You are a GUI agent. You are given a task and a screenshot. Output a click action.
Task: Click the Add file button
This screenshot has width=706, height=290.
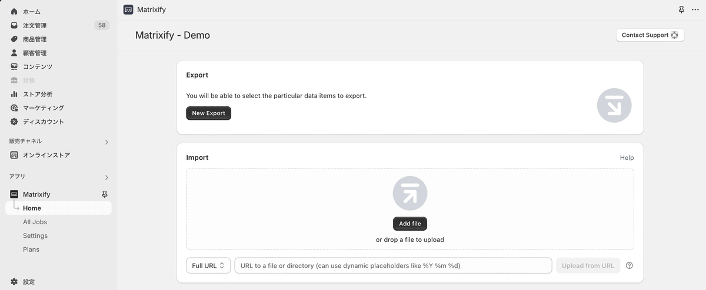(x=410, y=224)
